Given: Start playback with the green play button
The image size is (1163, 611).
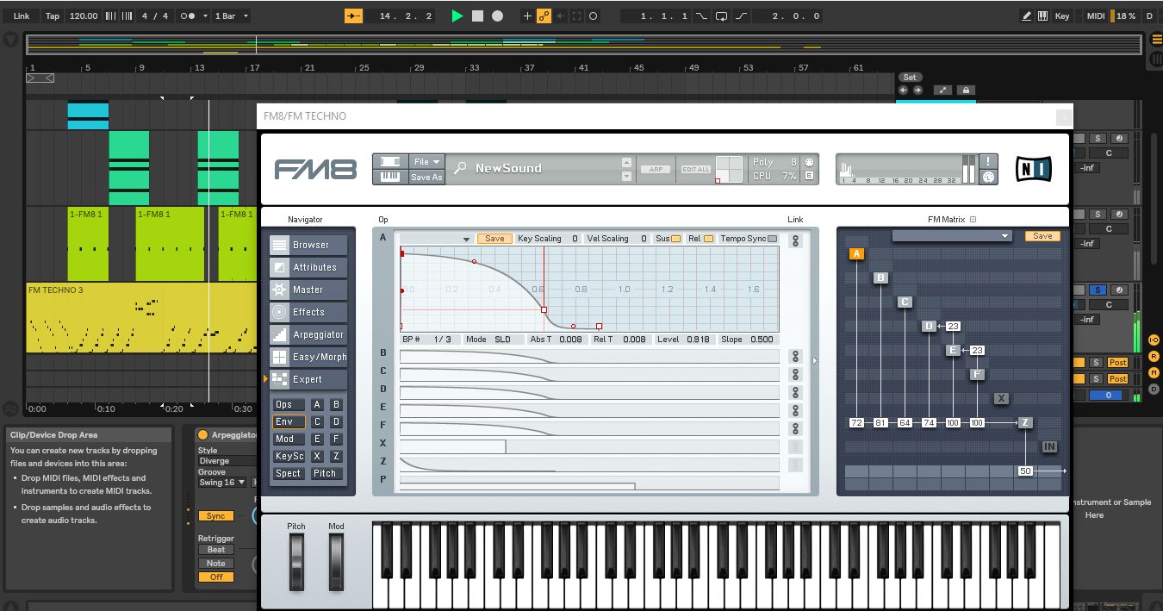Looking at the screenshot, I should pos(457,15).
